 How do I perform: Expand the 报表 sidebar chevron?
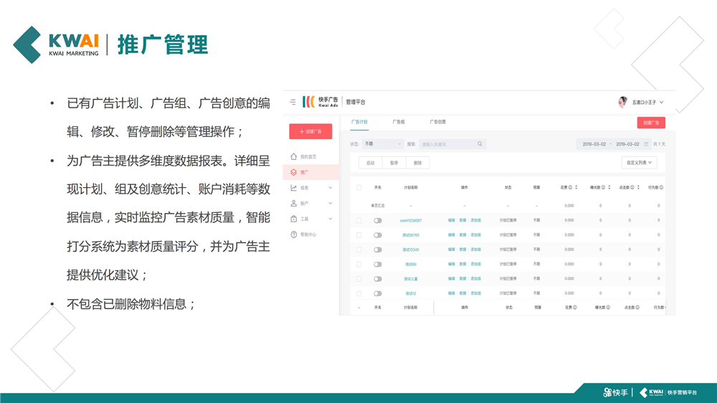(x=330, y=188)
